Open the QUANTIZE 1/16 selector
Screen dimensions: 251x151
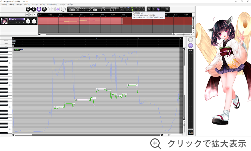coord(113,9)
